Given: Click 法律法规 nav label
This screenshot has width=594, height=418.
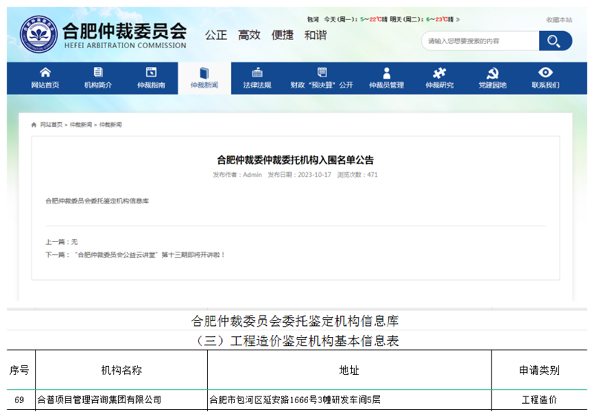Looking at the screenshot, I should point(257,85).
